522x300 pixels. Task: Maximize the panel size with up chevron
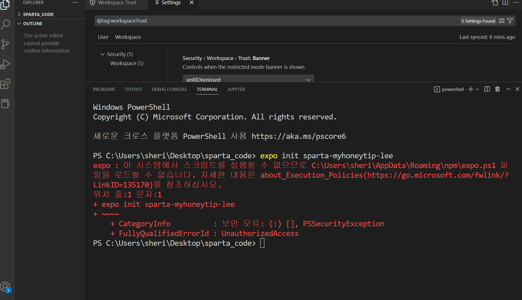coord(508,89)
